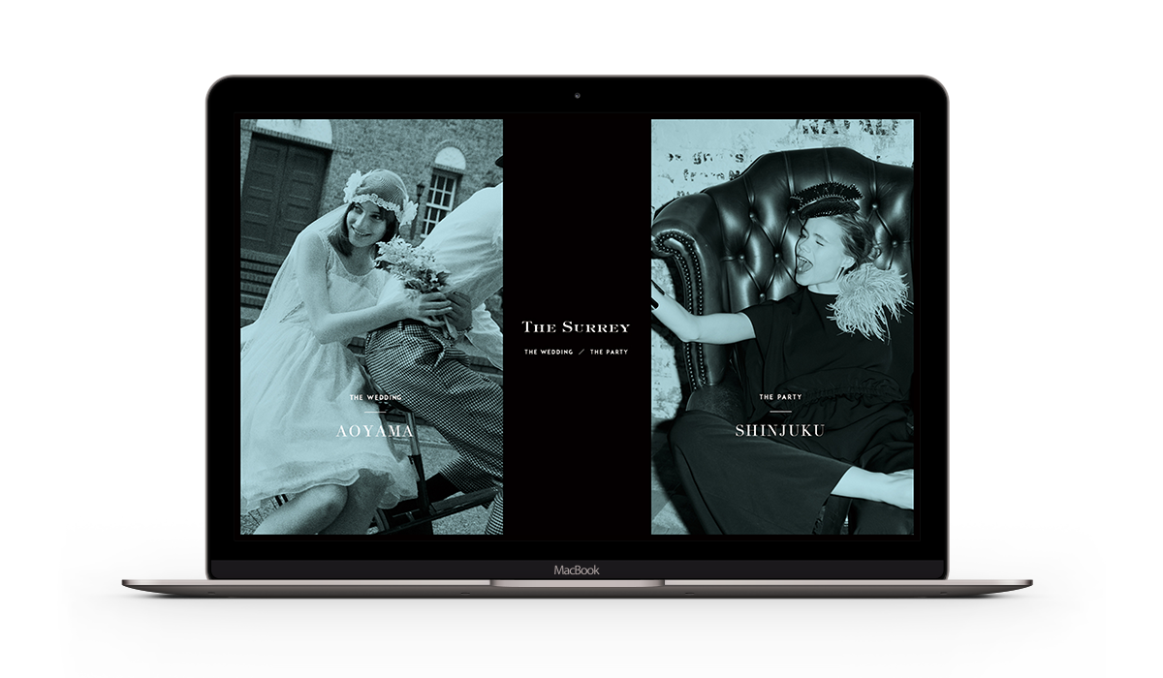
Task: Click The Party label above SHINJUKU
Action: [780, 397]
